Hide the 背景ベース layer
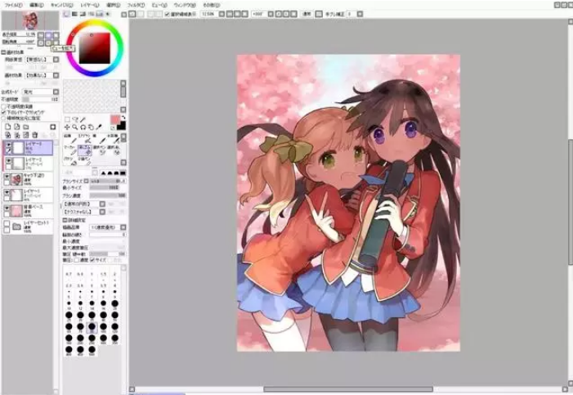The height and width of the screenshot is (395, 573). click(7, 208)
